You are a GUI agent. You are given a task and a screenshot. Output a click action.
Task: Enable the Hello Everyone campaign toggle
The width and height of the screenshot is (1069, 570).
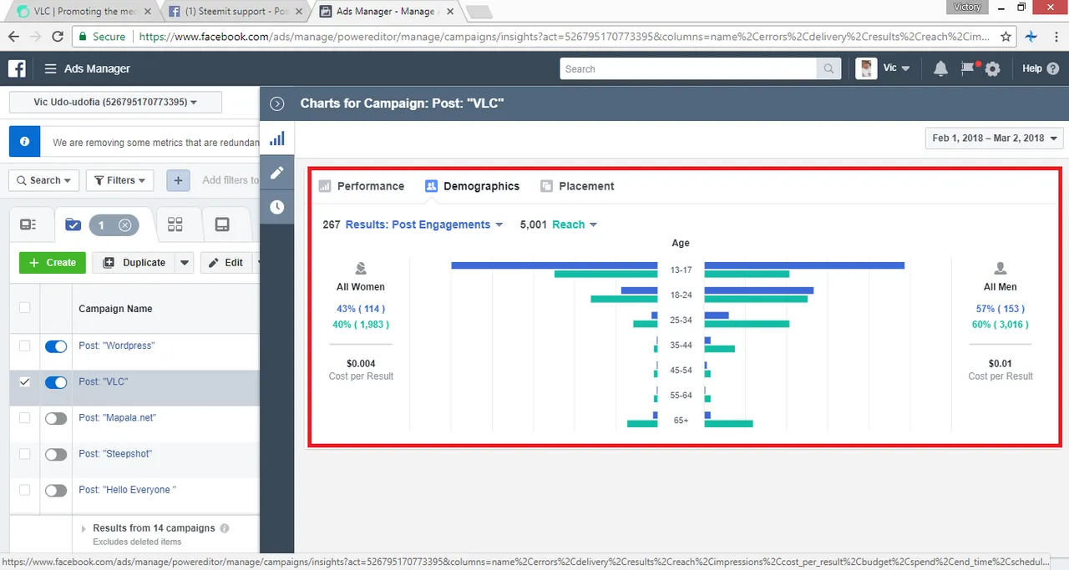(x=56, y=491)
